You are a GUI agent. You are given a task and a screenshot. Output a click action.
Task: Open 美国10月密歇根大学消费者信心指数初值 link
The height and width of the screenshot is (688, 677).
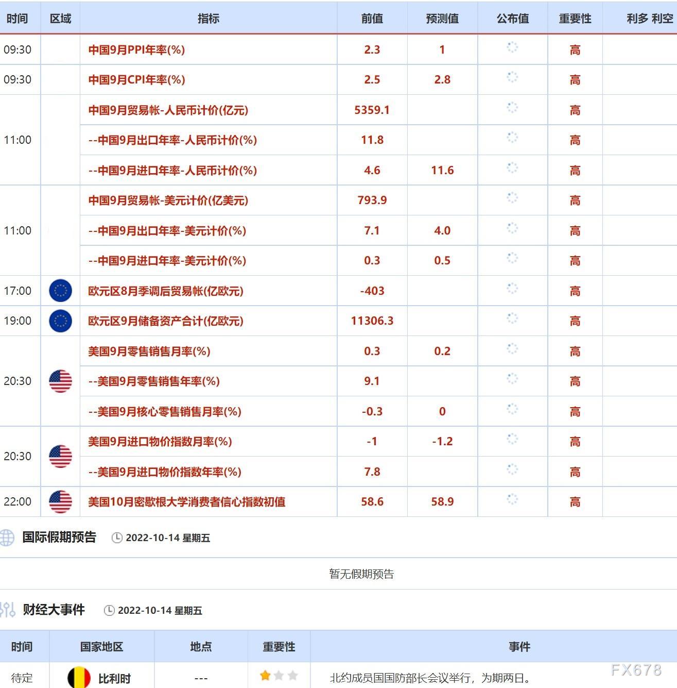tap(186, 502)
